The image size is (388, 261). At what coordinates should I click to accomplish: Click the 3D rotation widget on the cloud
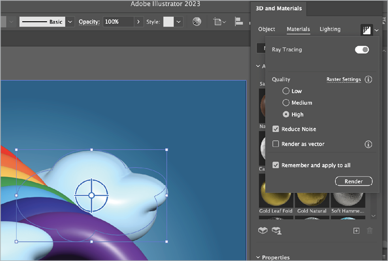[x=91, y=196]
